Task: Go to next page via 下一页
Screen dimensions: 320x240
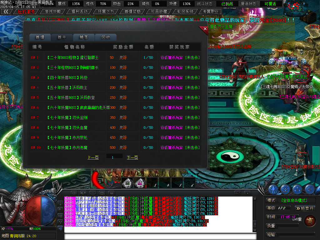Action: point(132,157)
